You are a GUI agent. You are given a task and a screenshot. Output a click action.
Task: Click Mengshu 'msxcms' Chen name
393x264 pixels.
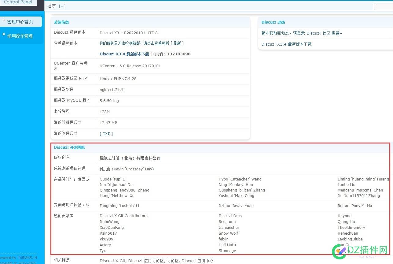click(360, 190)
